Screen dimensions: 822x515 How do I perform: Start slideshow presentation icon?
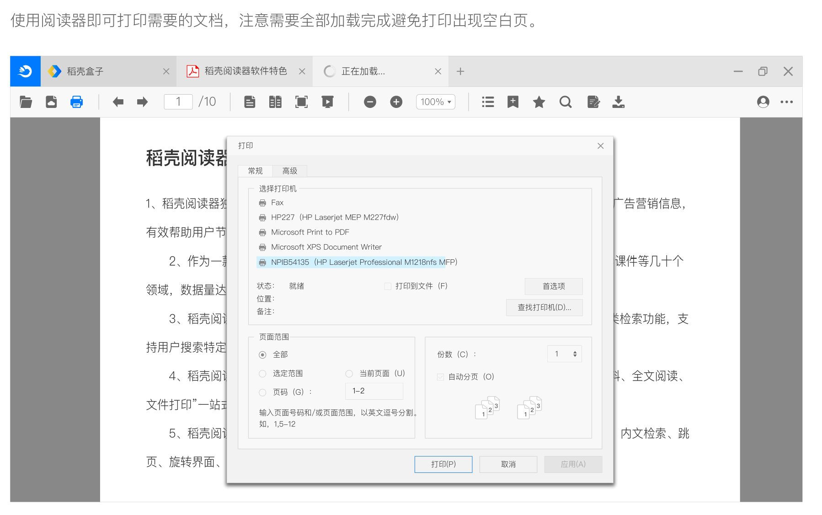pyautogui.click(x=327, y=102)
